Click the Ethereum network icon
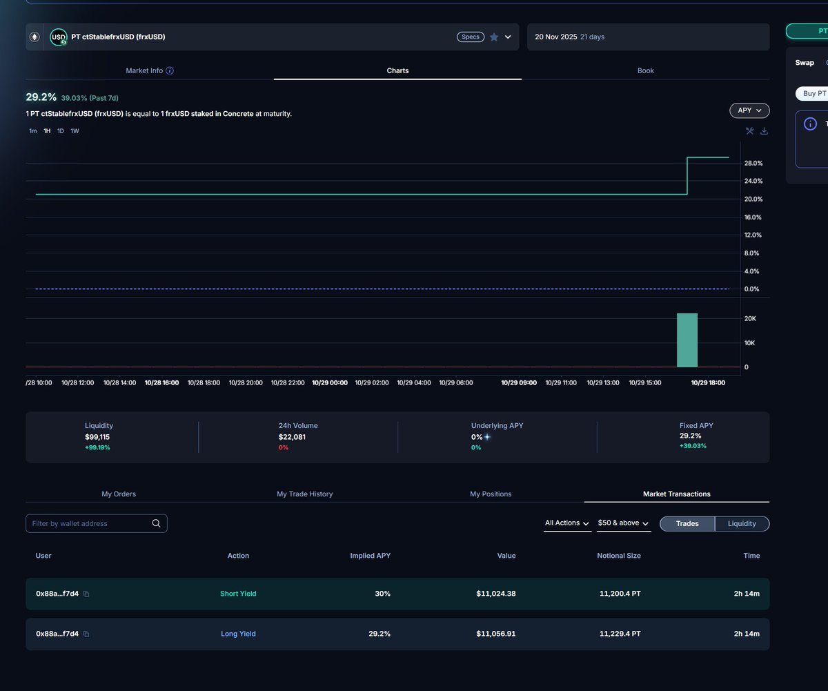This screenshot has width=828, height=691. 34,37
